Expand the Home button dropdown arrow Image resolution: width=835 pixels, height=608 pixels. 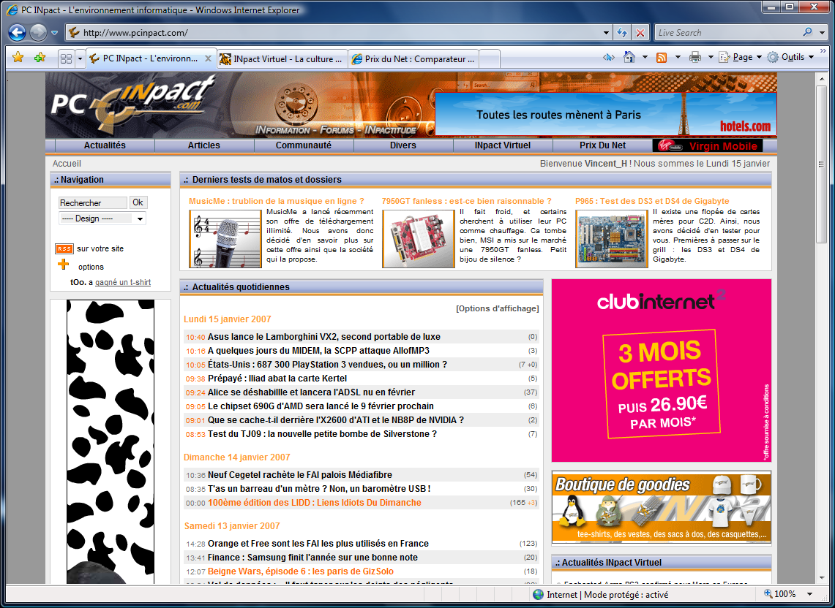click(x=645, y=57)
